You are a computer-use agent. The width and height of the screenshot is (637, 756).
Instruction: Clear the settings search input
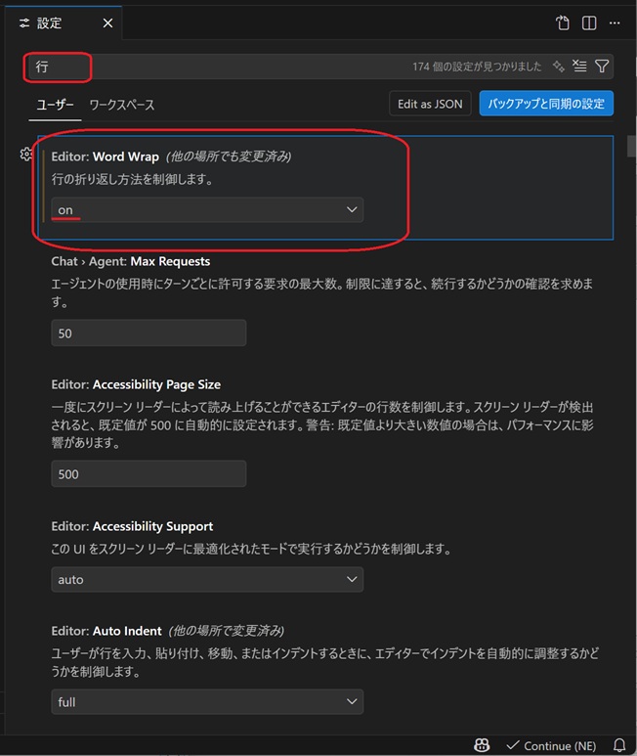(x=579, y=67)
